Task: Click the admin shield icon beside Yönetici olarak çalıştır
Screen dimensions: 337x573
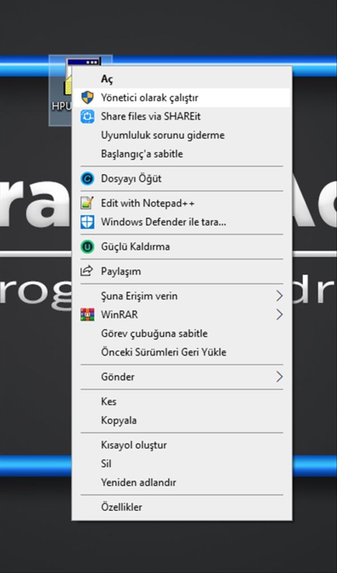Action: 87,97
